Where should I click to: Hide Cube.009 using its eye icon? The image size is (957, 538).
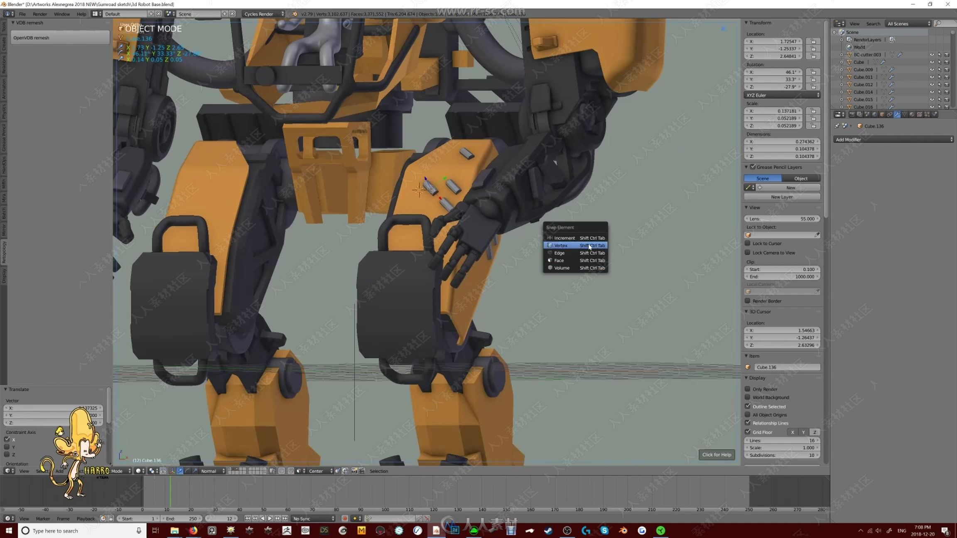pyautogui.click(x=932, y=70)
